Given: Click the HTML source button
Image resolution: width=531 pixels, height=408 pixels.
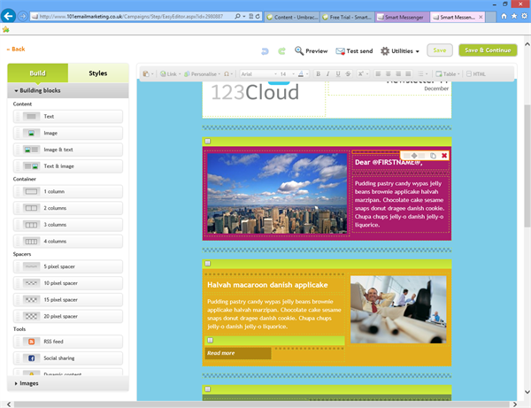Looking at the screenshot, I should pos(476,73).
